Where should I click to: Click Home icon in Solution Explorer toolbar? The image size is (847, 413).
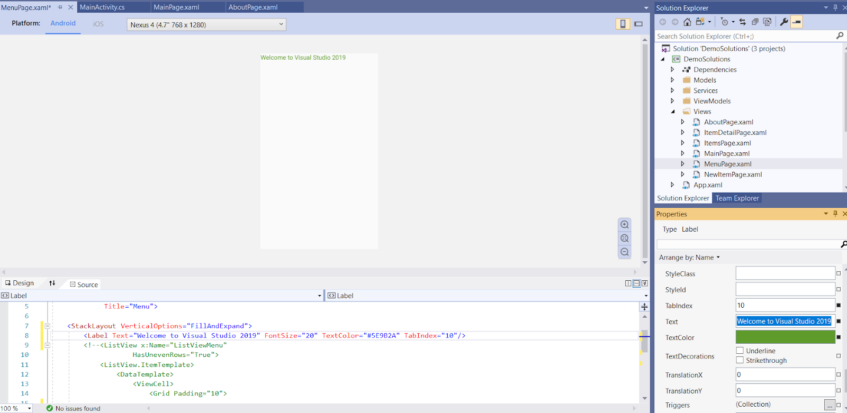(687, 22)
